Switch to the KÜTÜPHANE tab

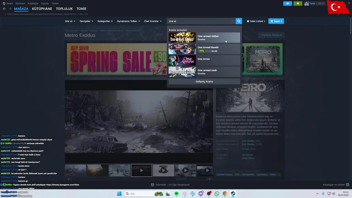42,9
